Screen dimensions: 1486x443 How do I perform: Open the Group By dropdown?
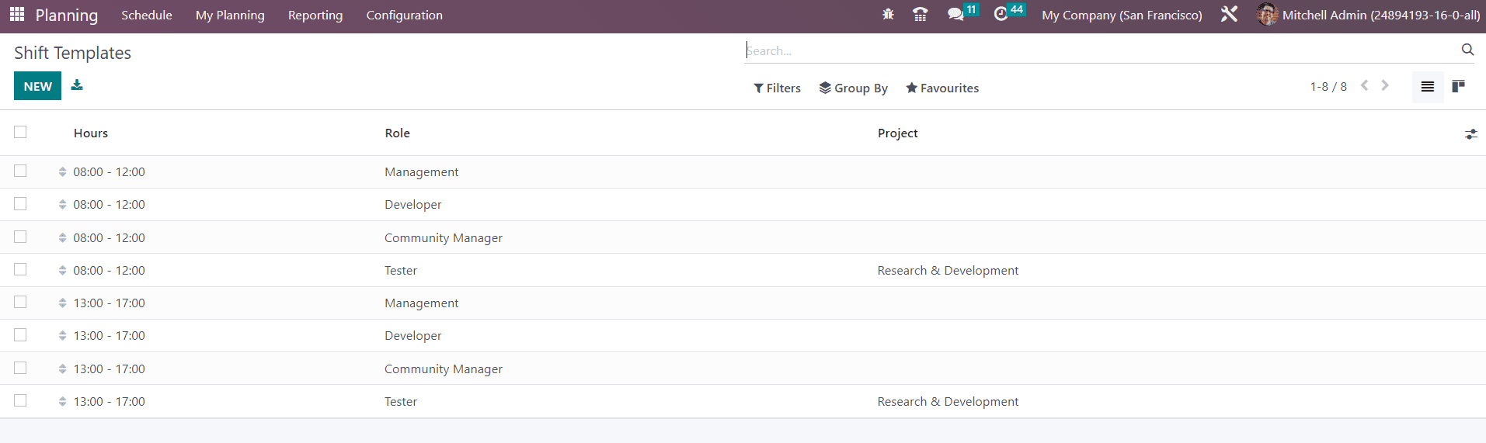click(853, 88)
